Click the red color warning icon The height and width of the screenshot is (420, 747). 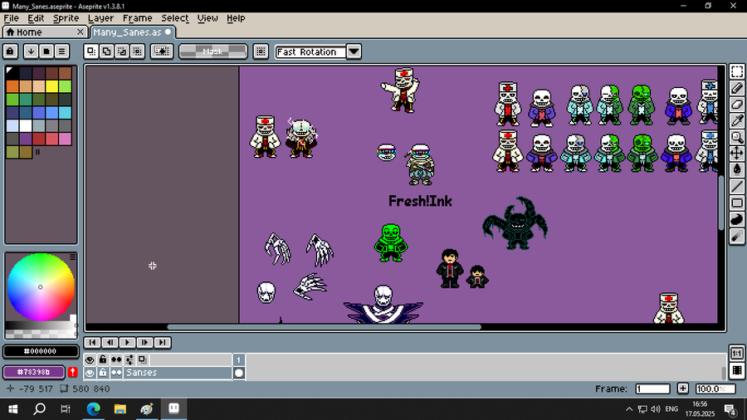click(72, 372)
